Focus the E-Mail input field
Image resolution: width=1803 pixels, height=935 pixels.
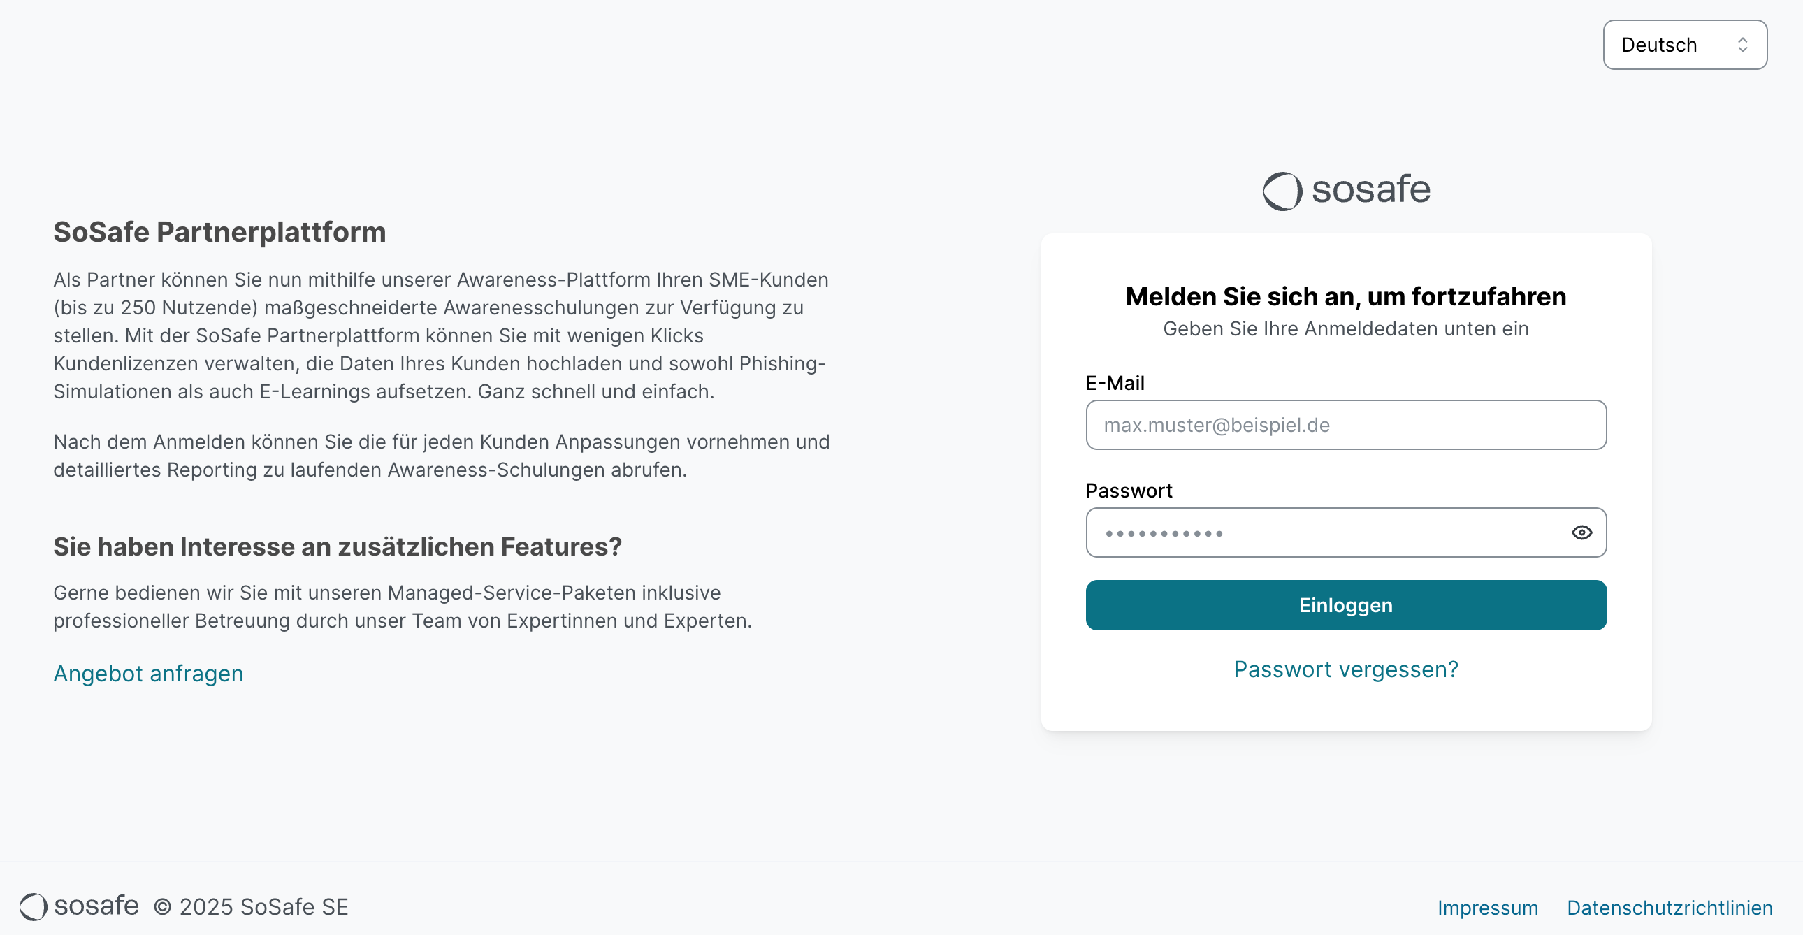(x=1345, y=425)
